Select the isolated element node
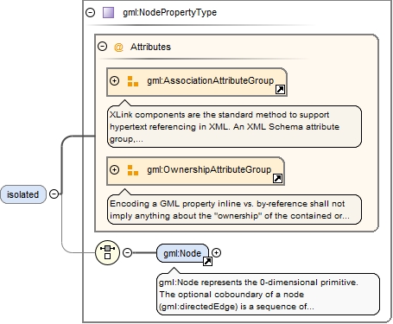This screenshot has width=393, height=324. (23, 194)
